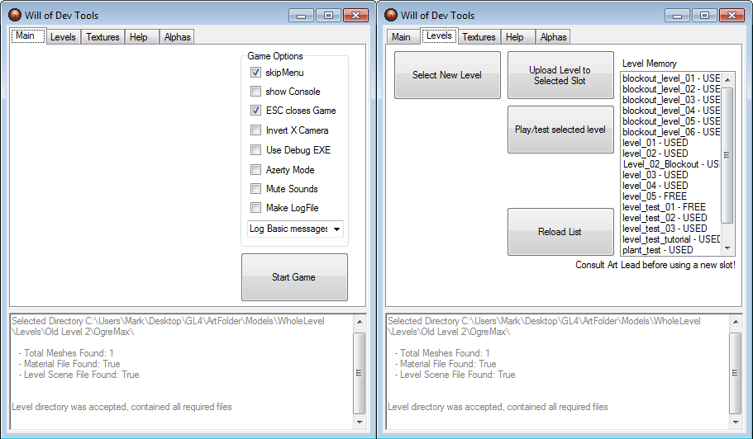Image resolution: width=753 pixels, height=439 pixels.
Task: Uncheck the skipMenu checkbox
Action: [256, 73]
